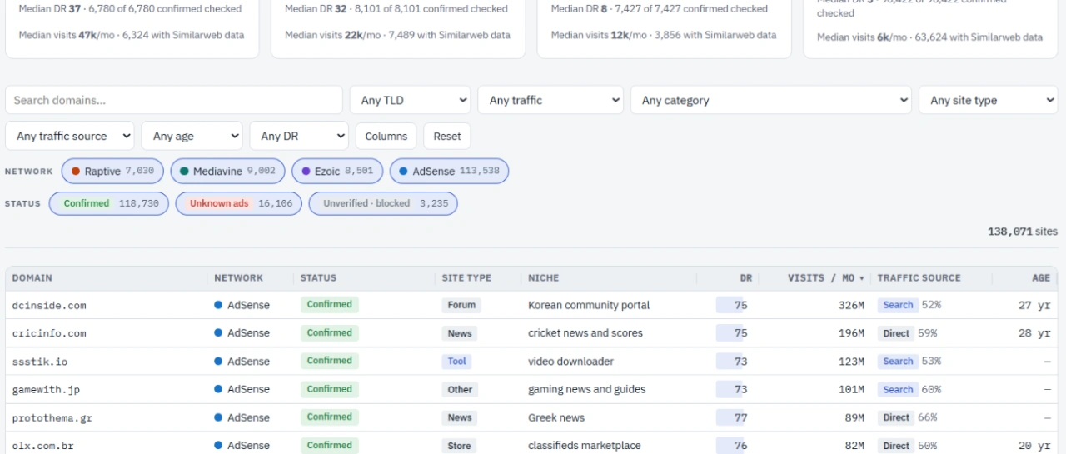Toggle the AdSense network filter chip
Screen dimensions: 1066x454
449,172
